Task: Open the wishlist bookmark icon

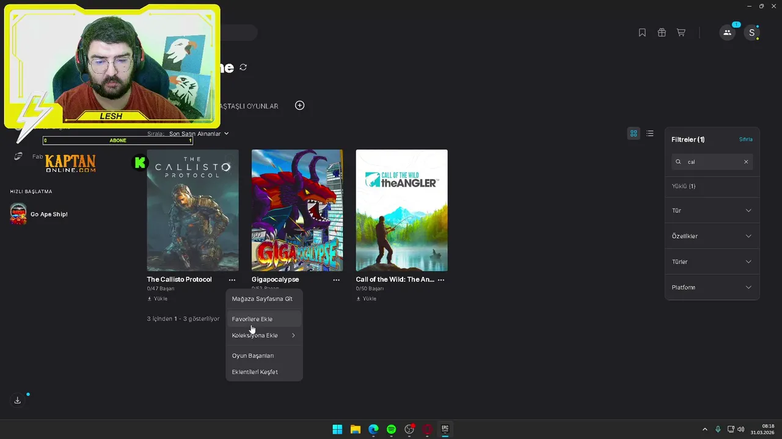Action: click(x=642, y=33)
